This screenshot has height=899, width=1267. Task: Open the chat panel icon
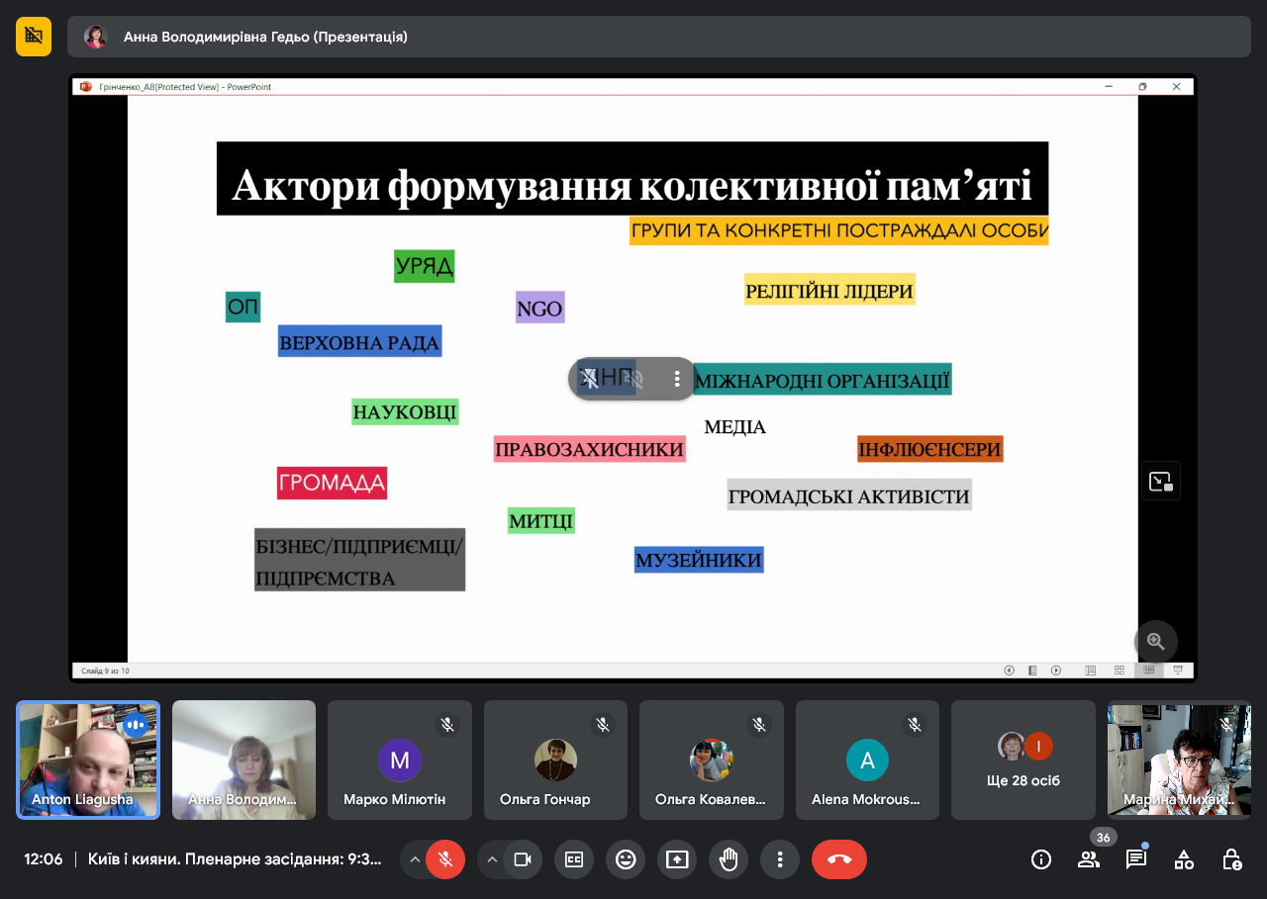pos(1136,859)
